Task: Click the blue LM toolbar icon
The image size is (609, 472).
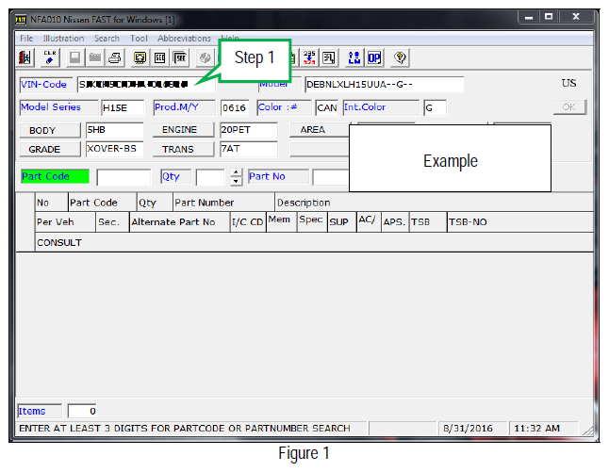Action: tap(354, 57)
